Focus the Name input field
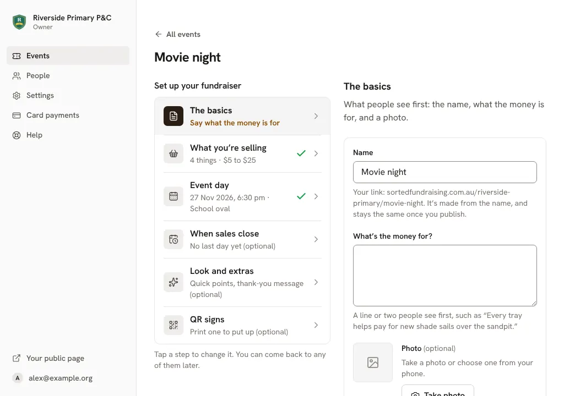564x396 pixels. (444, 172)
